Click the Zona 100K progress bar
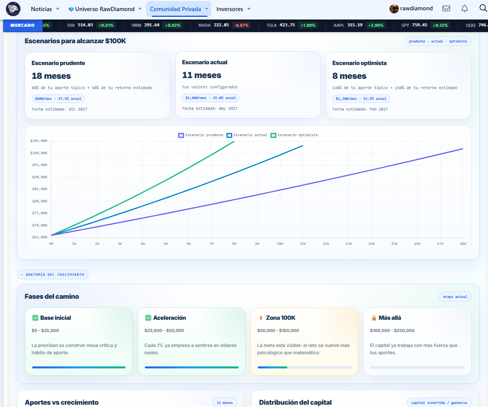The width and height of the screenshot is (488, 407). [x=305, y=367]
